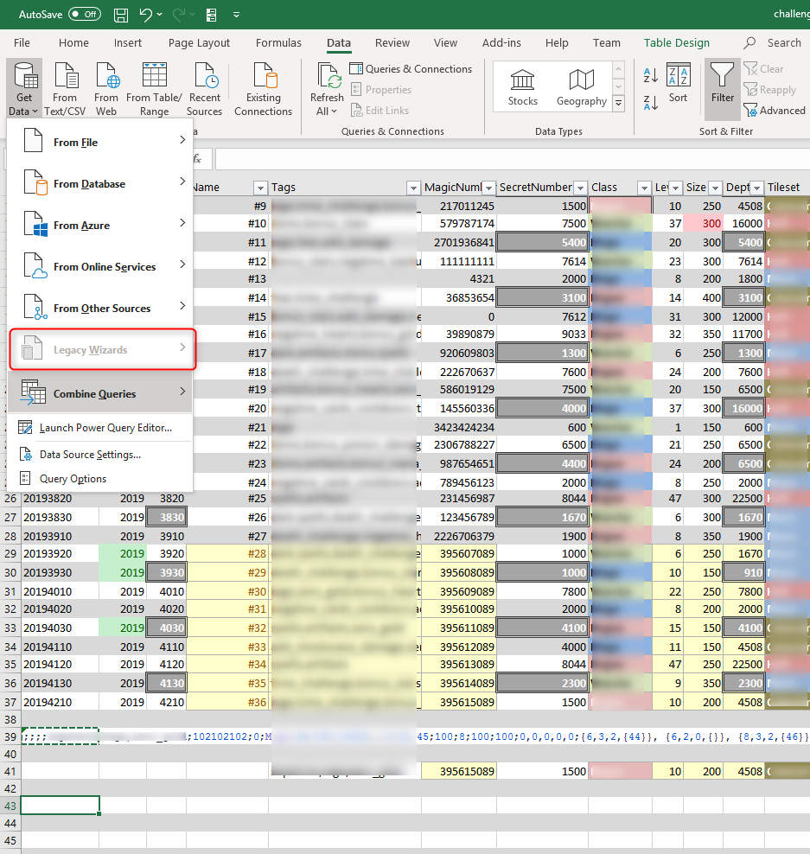Open the MagicNumber column filter dropdown
This screenshot has height=854, width=810.
click(488, 188)
